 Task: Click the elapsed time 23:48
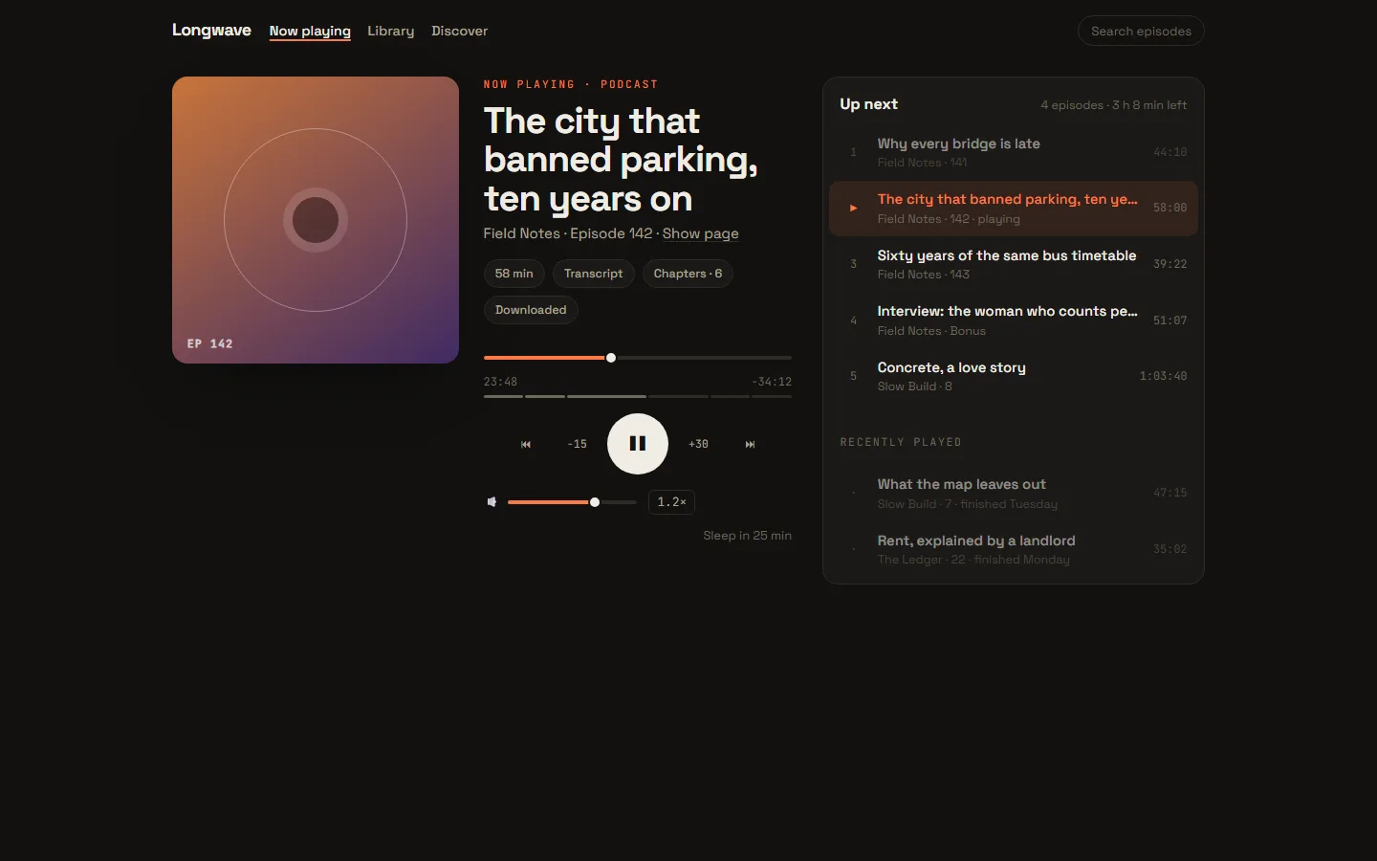(500, 382)
